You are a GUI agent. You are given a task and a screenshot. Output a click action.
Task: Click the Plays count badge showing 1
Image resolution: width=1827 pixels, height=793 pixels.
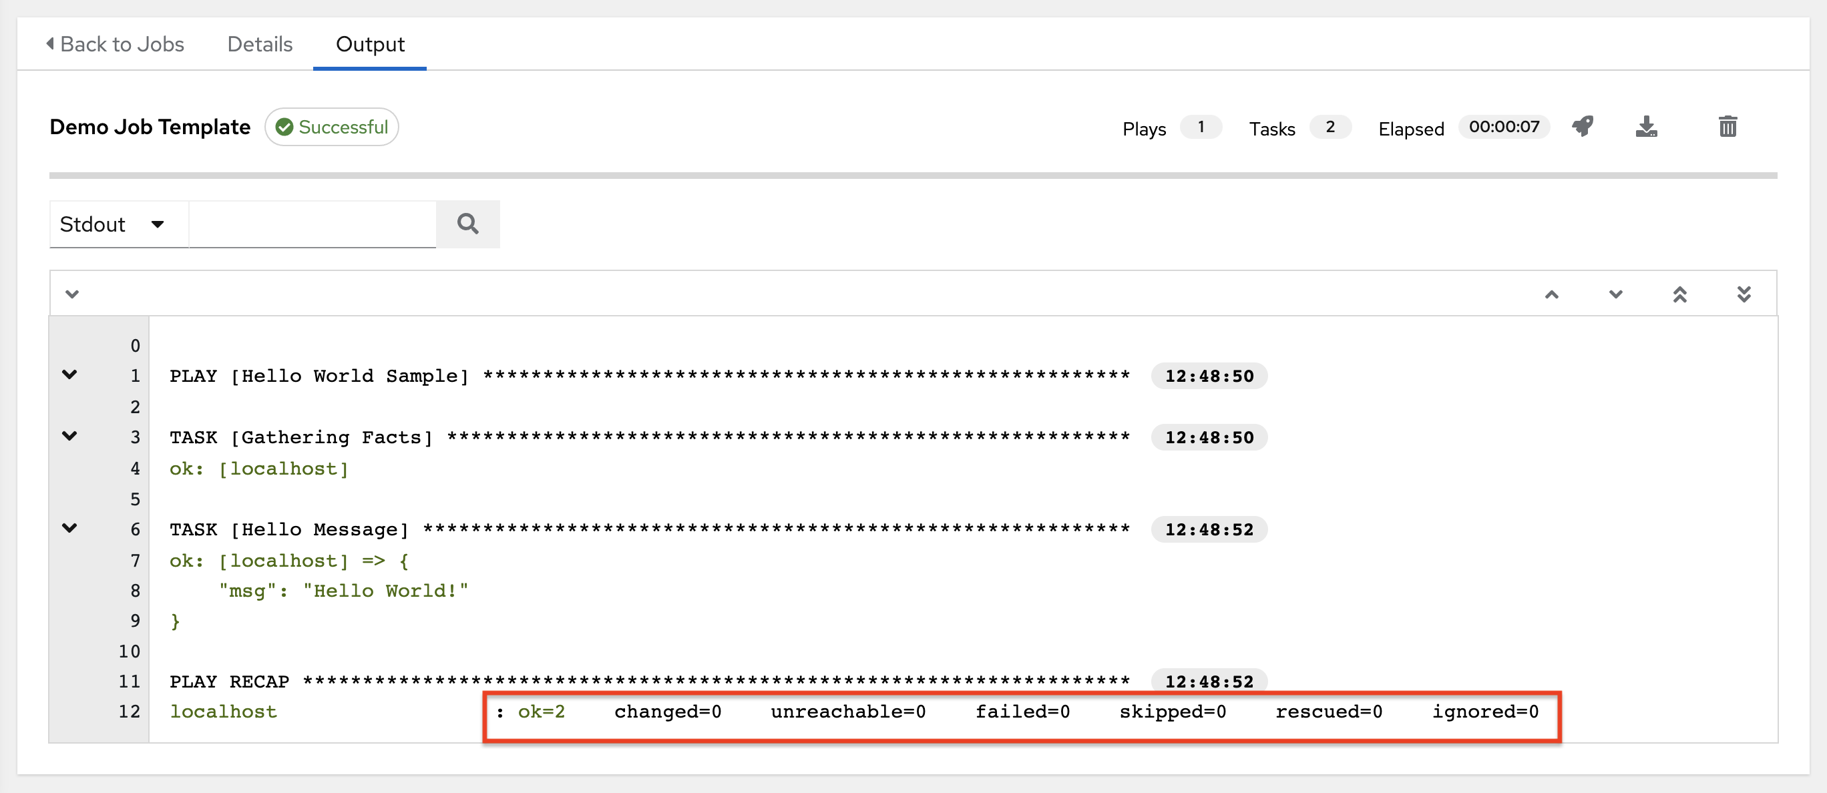point(1201,127)
